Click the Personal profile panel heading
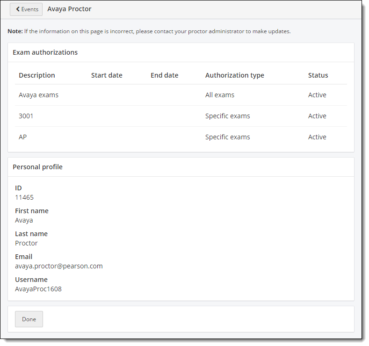The height and width of the screenshot is (346, 369). point(37,167)
